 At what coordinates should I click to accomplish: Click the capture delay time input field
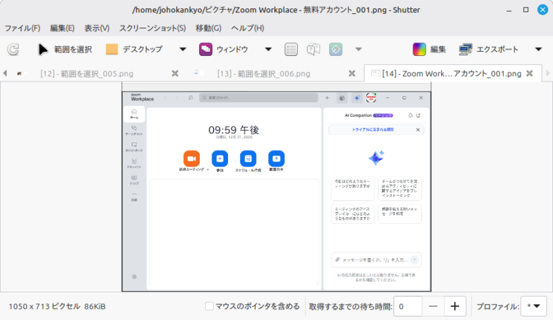coord(408,306)
